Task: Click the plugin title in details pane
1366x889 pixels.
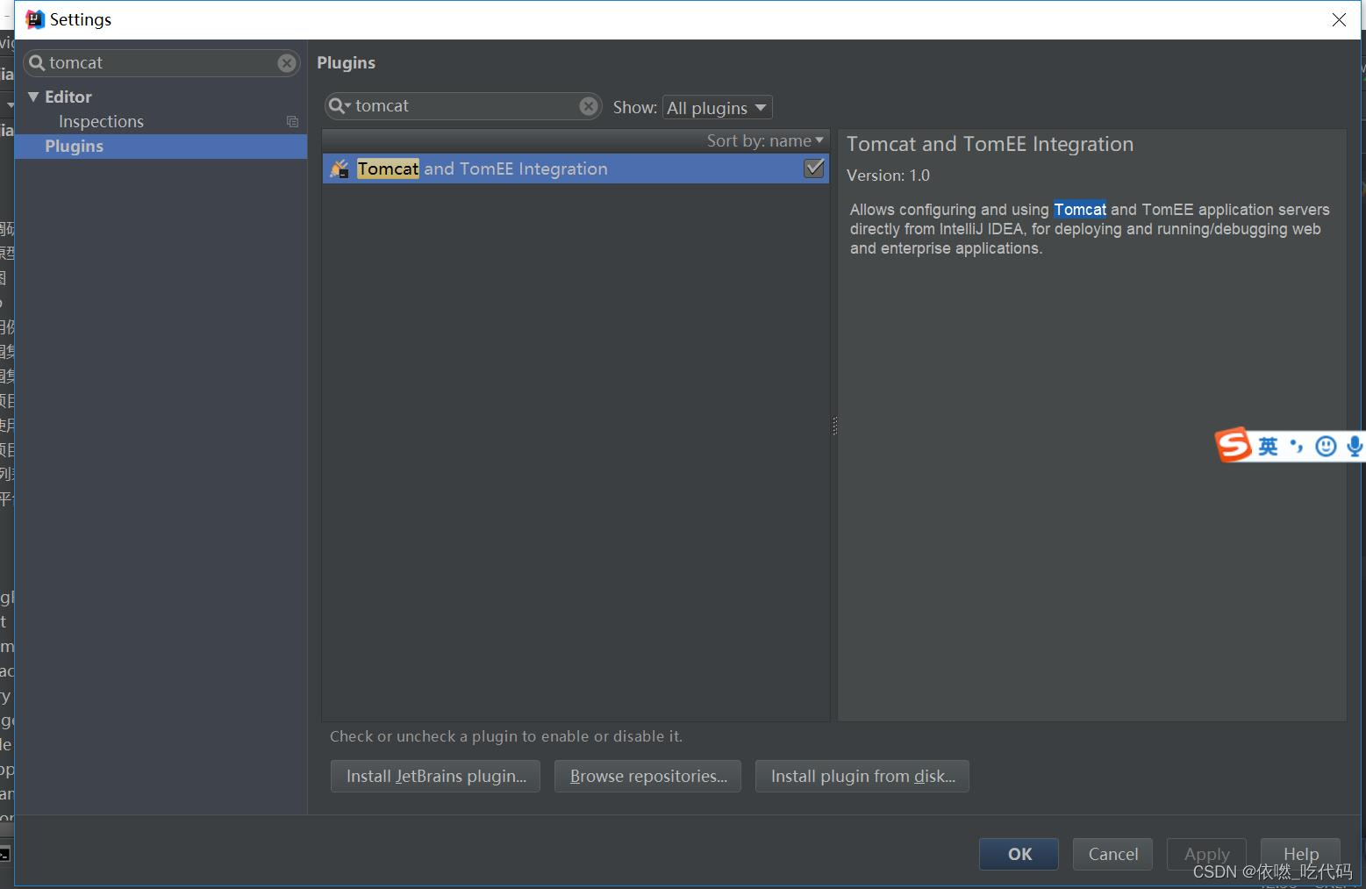Action: coord(990,145)
